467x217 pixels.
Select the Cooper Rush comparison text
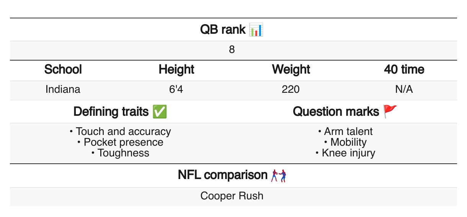(232, 196)
